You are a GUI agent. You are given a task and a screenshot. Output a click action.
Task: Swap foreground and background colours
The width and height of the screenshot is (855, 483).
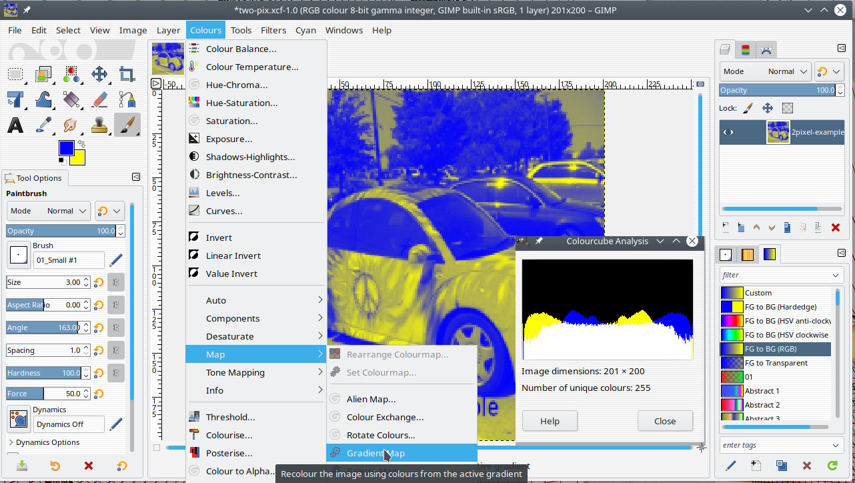(x=81, y=143)
